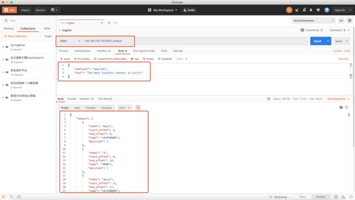Screen dimensions: 355x200
Task: Open the POST method dropdown
Action: (x=70, y=41)
